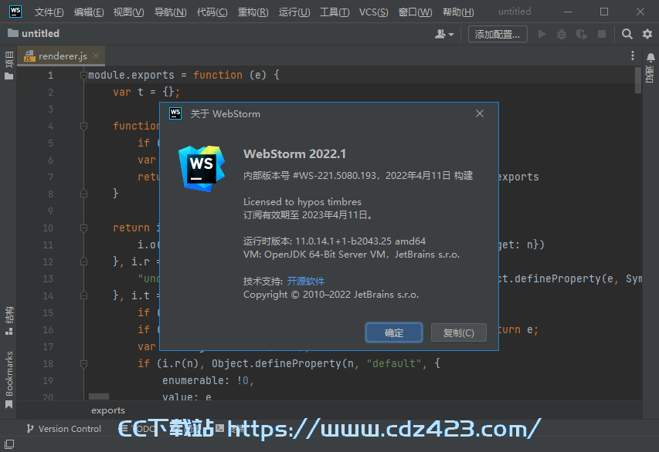Click the fold marker on line 12
Viewport: 659px width, 452px height.
coord(83,261)
